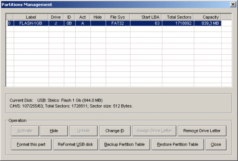Click the Act column header
Viewport: 238px width, 161px height.
coord(83,17)
